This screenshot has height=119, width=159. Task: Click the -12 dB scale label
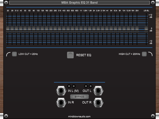(151, 42)
